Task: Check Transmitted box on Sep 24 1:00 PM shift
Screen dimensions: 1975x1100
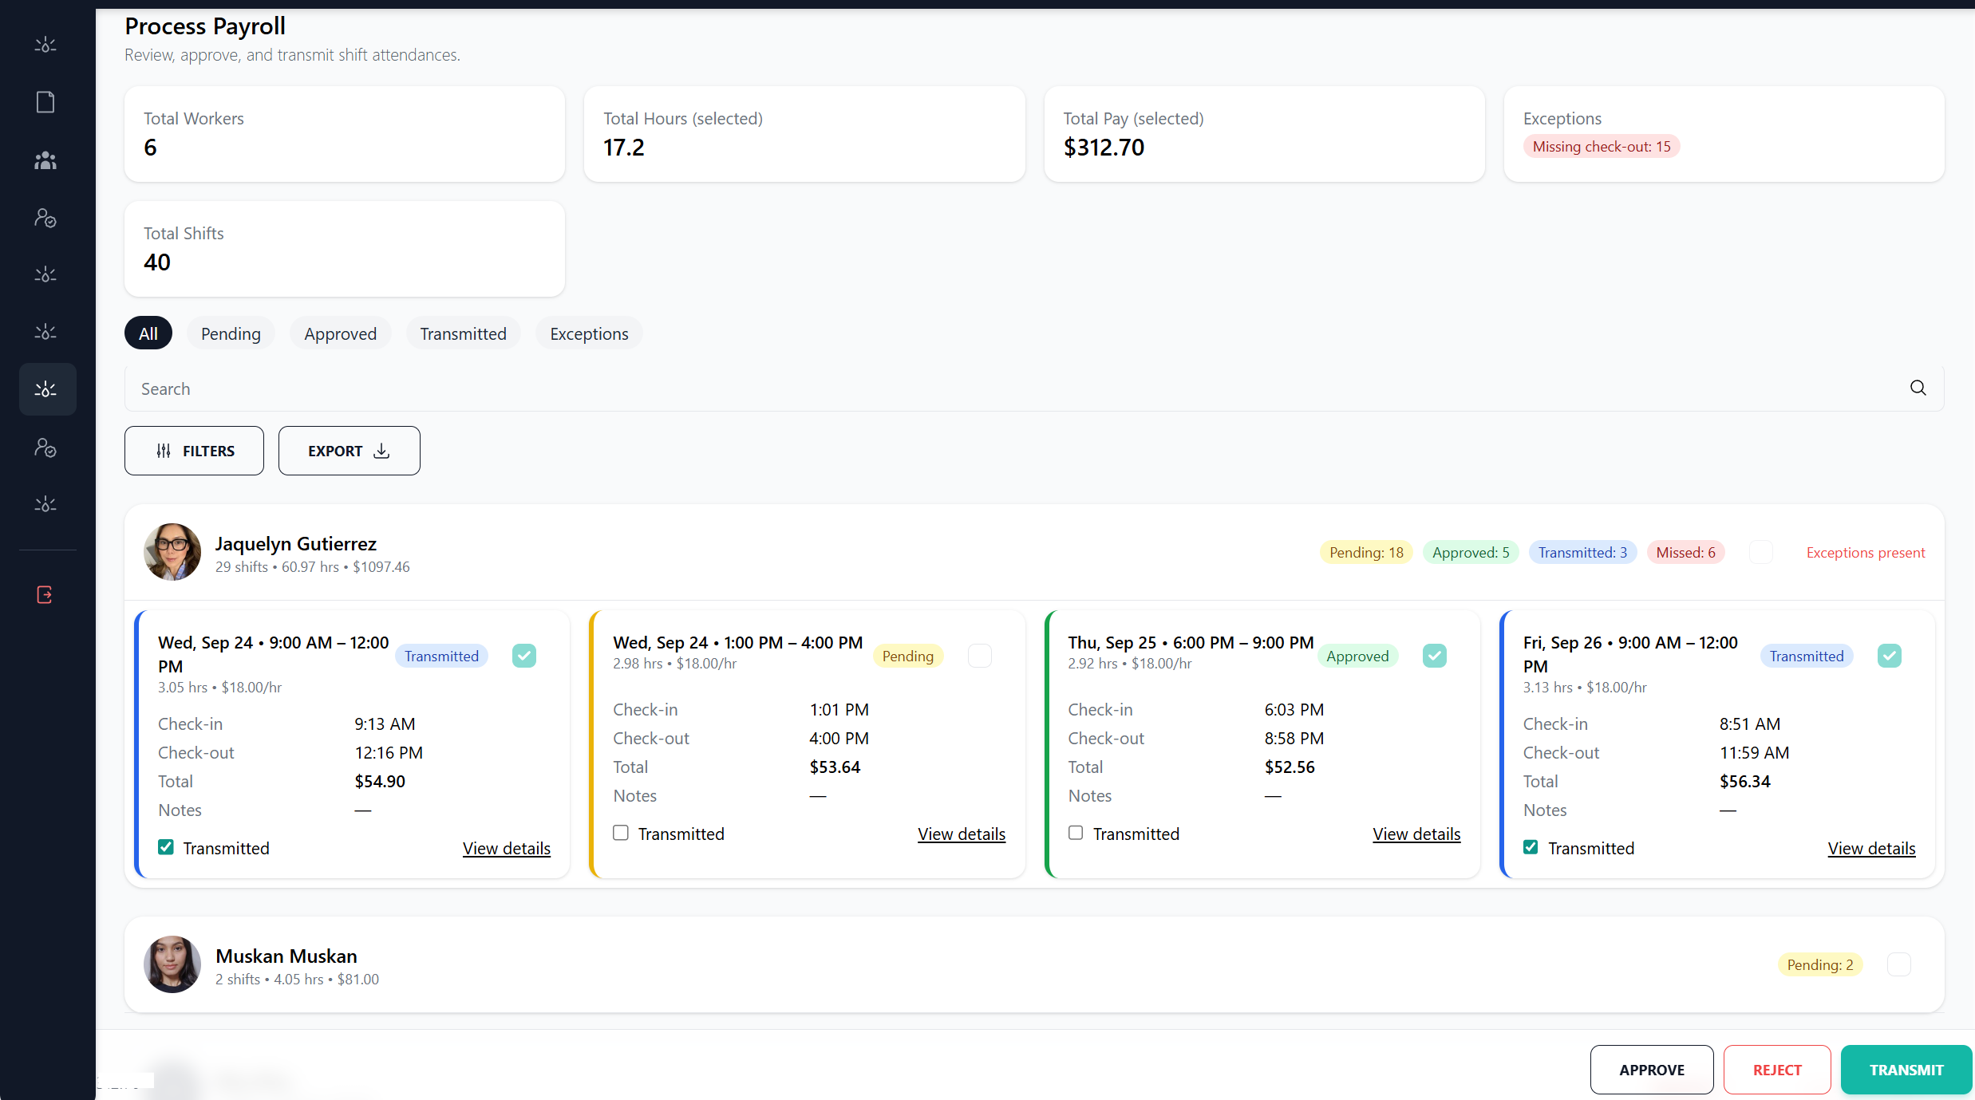Action: 621,833
